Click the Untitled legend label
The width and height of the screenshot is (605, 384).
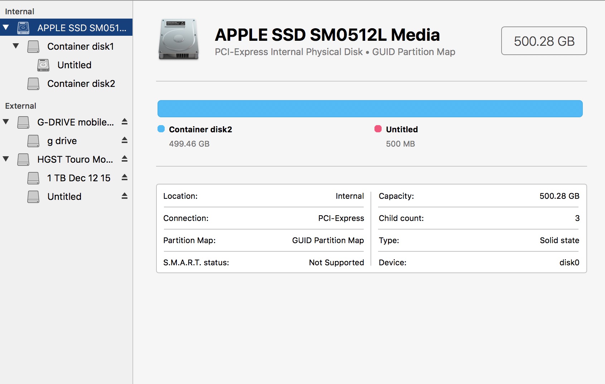pyautogui.click(x=402, y=129)
